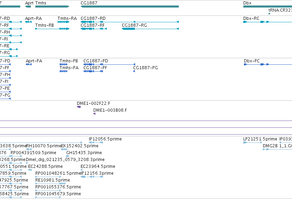
Task: Click the CG1887-PD protein feature
Action: coord(109,64)
